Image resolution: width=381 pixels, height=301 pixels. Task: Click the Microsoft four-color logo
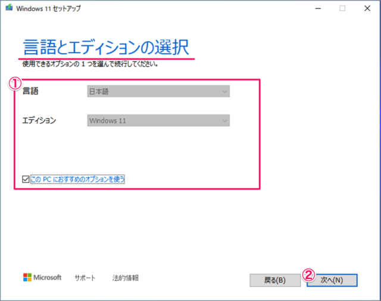pyautogui.click(x=27, y=277)
